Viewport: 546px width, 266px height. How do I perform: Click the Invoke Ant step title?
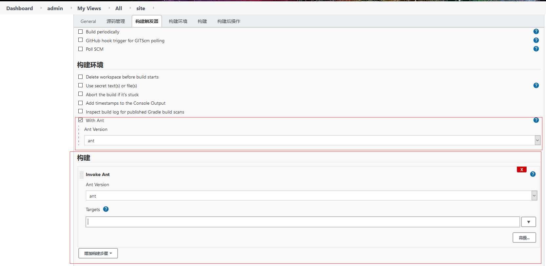click(98, 174)
